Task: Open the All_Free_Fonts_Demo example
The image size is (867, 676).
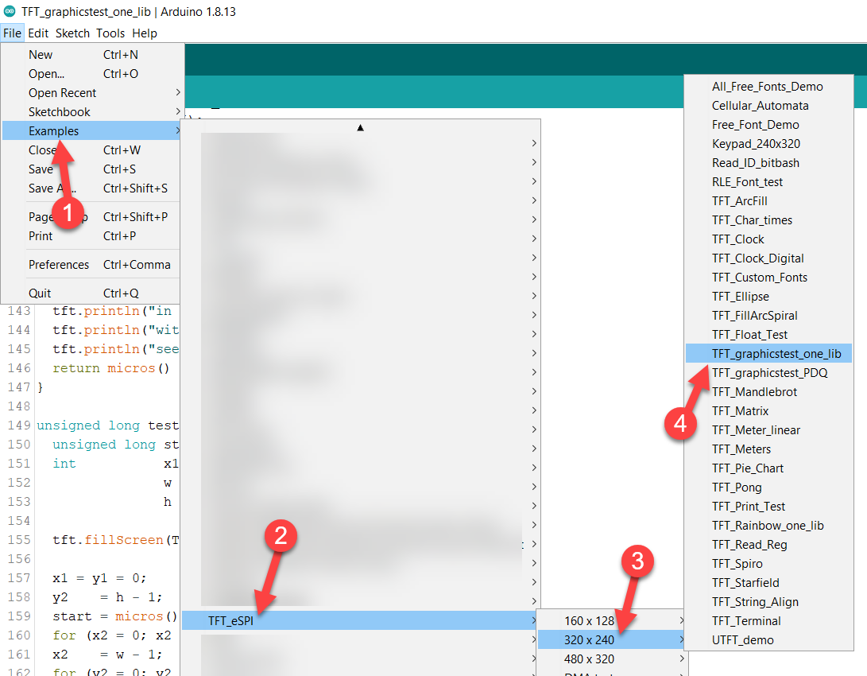Action: 768,87
